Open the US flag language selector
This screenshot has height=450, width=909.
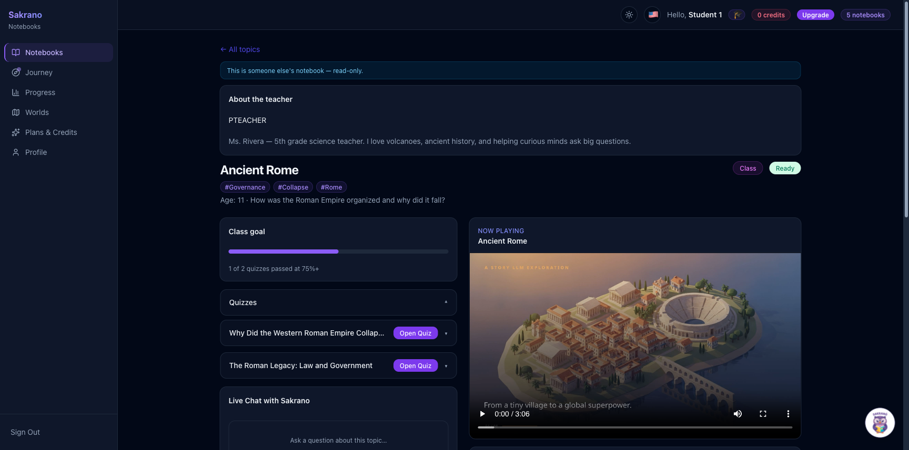pyautogui.click(x=653, y=15)
